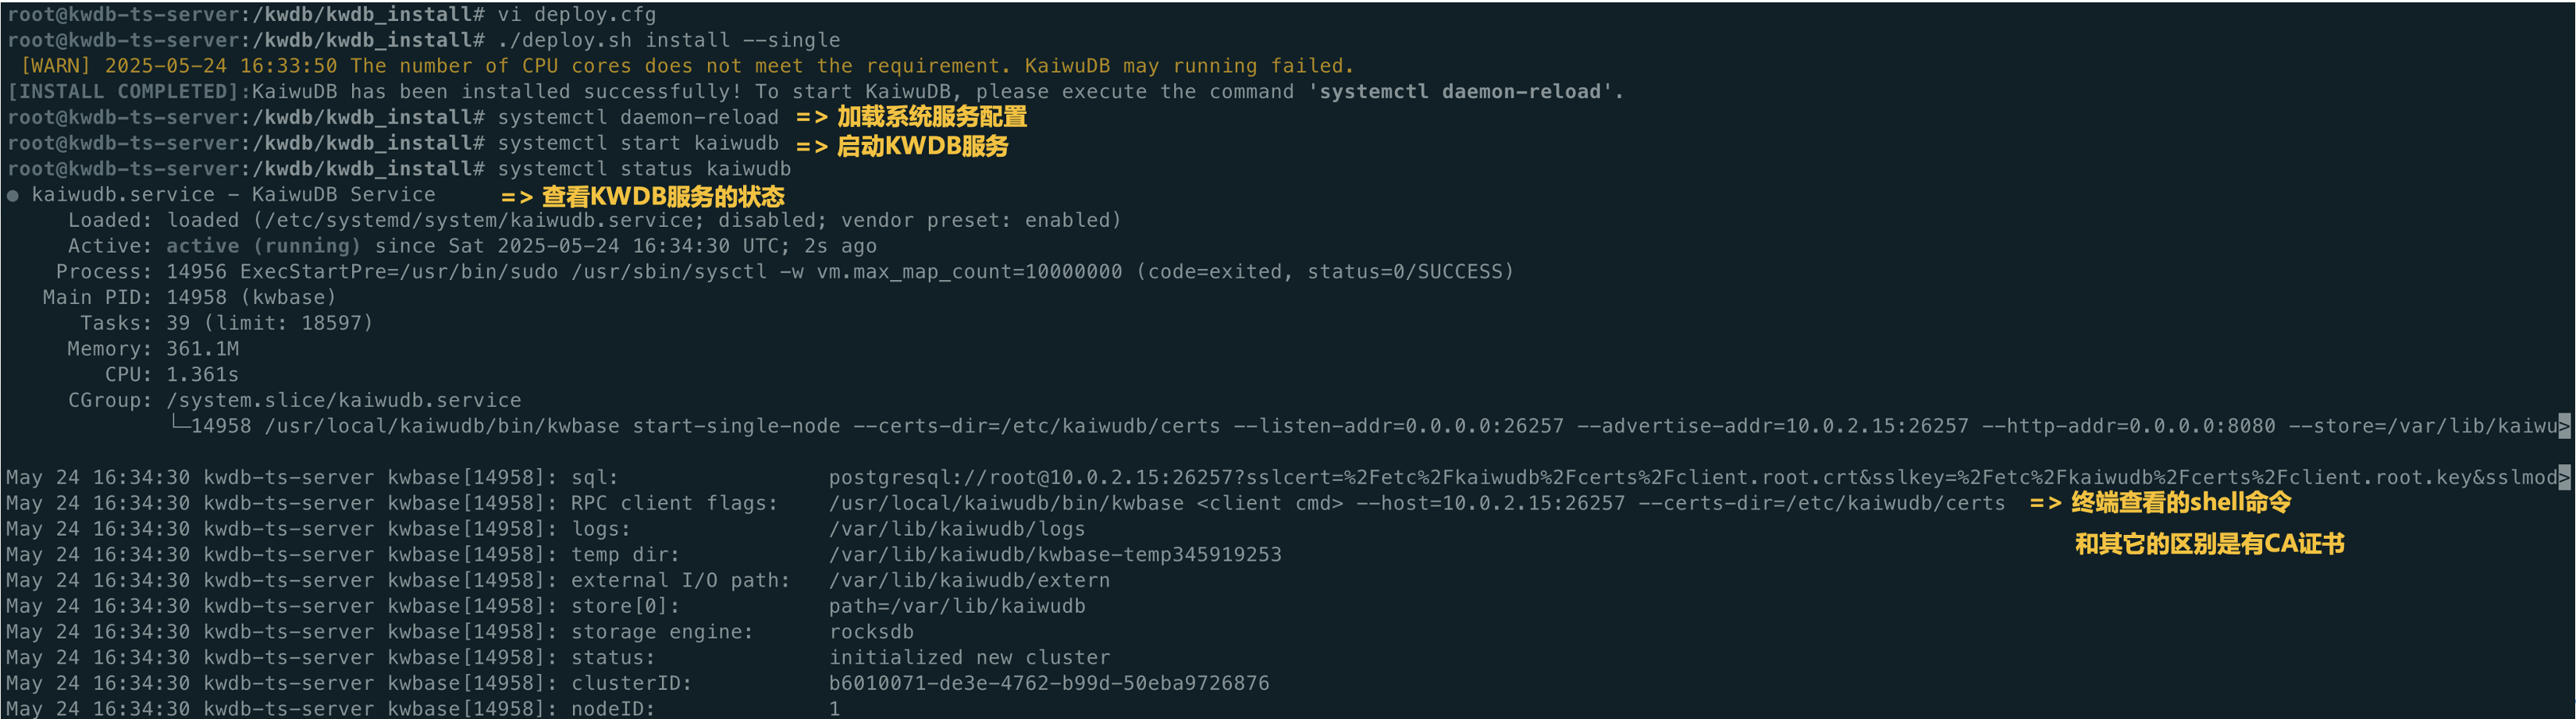The image size is (2576, 719).
Task: Click the /var/lib/kaiwudb/logs path
Action: pyautogui.click(x=957, y=530)
